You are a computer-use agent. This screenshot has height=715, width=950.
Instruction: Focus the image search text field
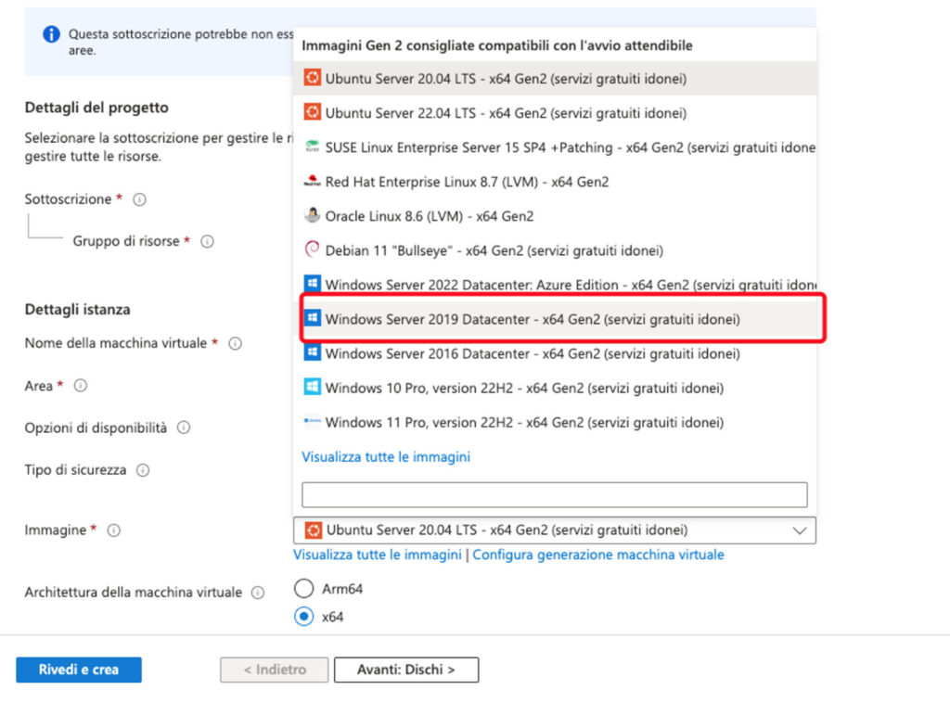pyautogui.click(x=554, y=494)
